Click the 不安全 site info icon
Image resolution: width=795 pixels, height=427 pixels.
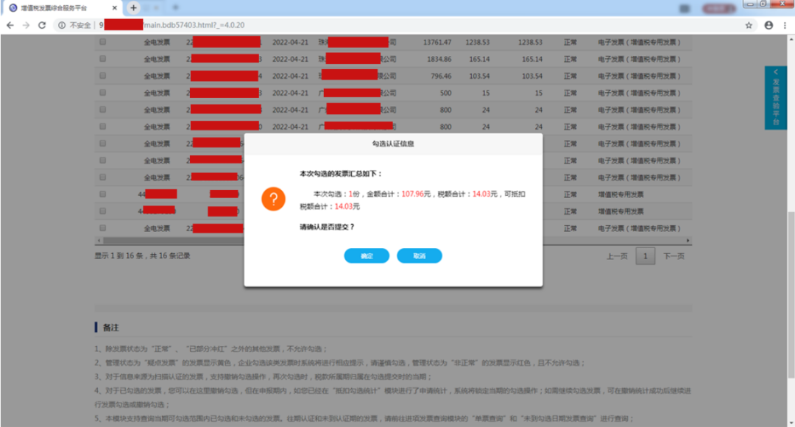[x=62, y=25]
